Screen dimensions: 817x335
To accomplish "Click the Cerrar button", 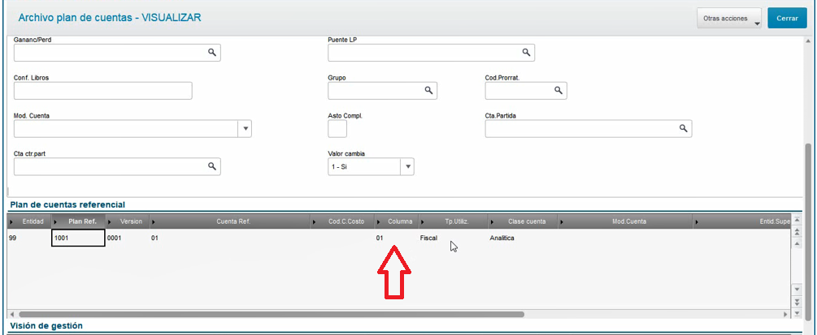I will coord(787,18).
